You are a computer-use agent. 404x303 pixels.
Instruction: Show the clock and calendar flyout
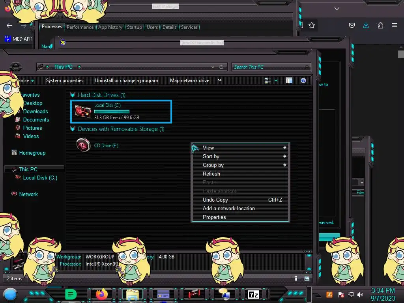pyautogui.click(x=383, y=294)
